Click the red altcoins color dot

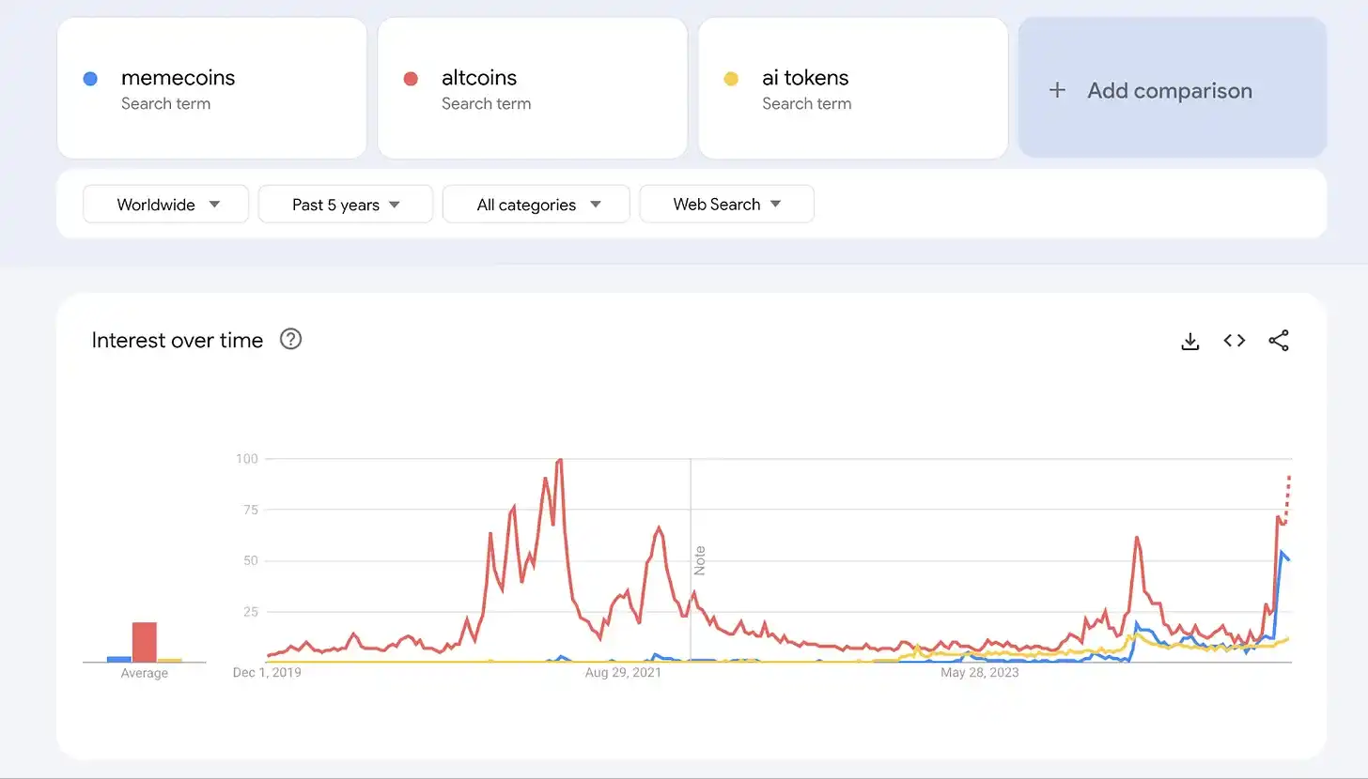tap(411, 79)
